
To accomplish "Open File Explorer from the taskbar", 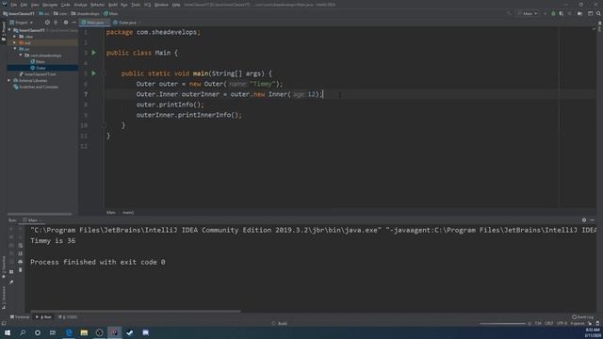I will point(84,332).
